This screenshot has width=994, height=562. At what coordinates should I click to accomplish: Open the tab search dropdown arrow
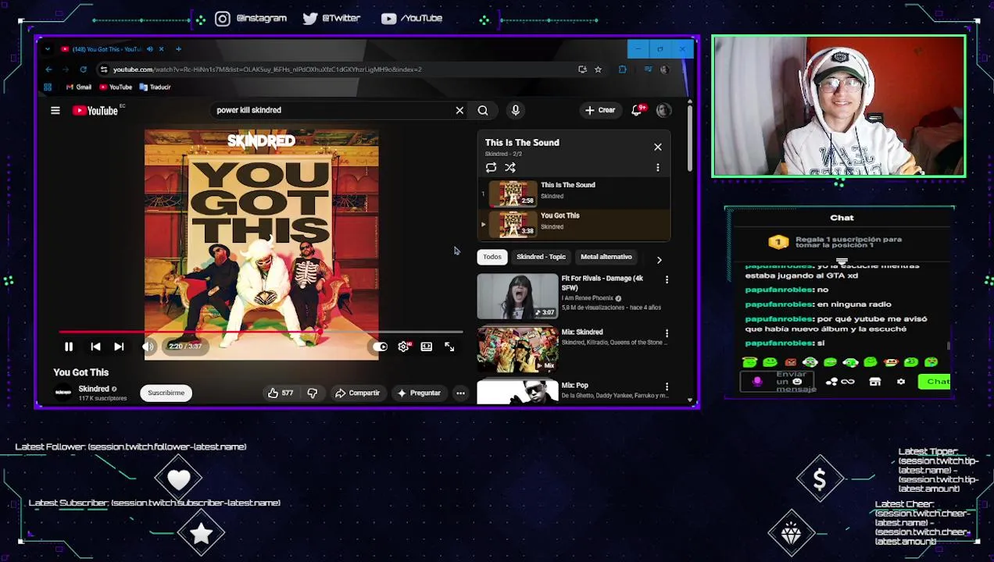[x=47, y=49]
